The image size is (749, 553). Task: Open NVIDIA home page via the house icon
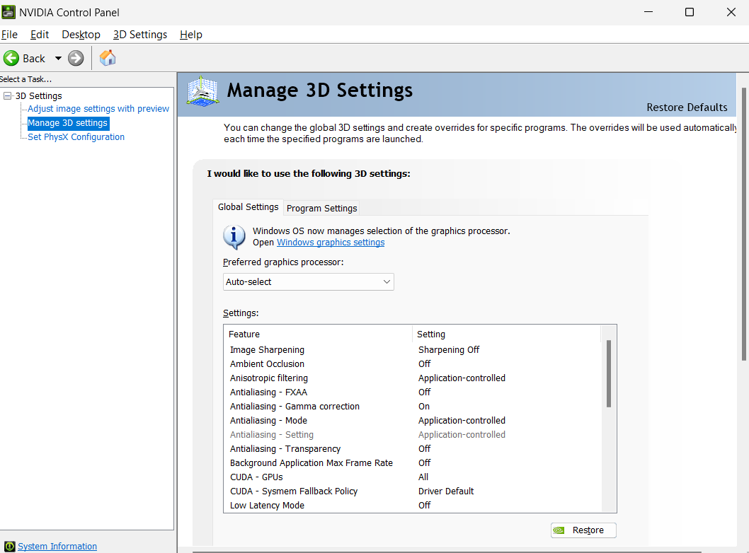tap(107, 58)
